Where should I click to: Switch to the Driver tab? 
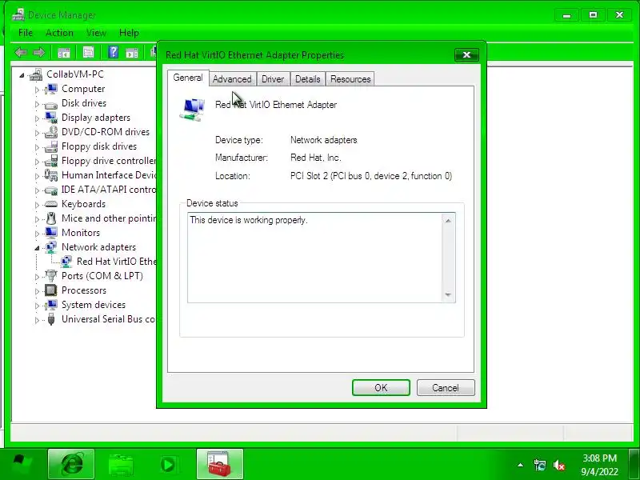pos(273,78)
